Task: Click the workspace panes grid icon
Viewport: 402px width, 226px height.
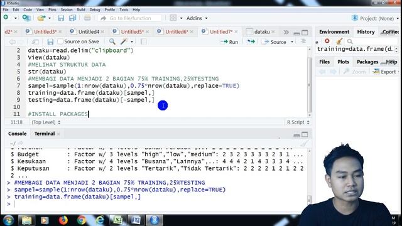Action: tap(173, 18)
